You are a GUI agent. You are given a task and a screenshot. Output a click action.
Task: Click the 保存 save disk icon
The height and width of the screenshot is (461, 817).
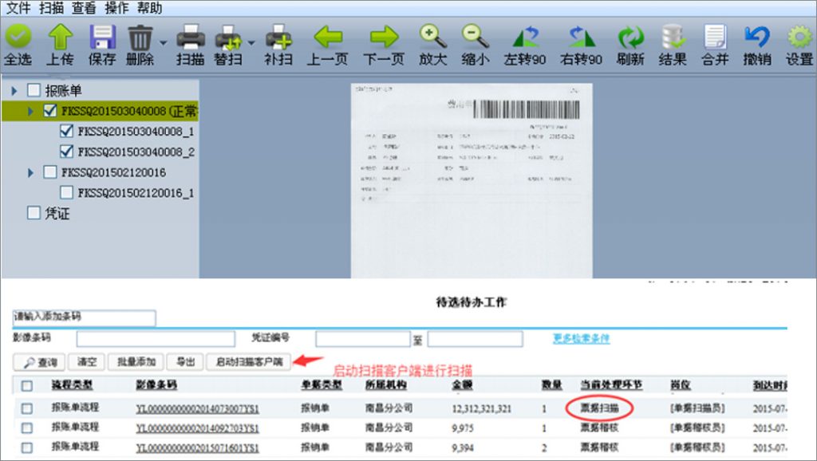pos(102,37)
